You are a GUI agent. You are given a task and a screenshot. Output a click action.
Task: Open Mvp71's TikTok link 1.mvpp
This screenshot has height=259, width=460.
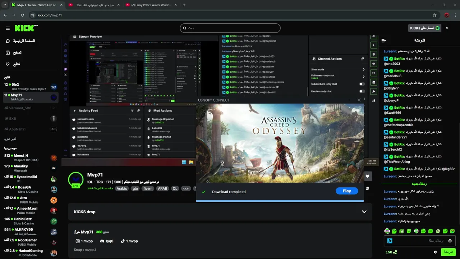pyautogui.click(x=129, y=241)
